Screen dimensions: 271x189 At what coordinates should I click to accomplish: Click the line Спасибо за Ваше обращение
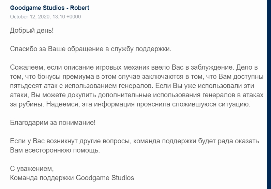point(91,49)
